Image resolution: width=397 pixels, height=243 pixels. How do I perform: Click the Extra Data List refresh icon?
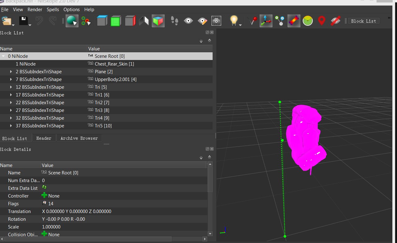[44, 187]
